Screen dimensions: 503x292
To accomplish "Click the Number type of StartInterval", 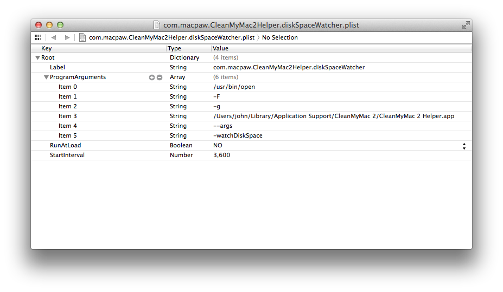I will [x=181, y=155].
